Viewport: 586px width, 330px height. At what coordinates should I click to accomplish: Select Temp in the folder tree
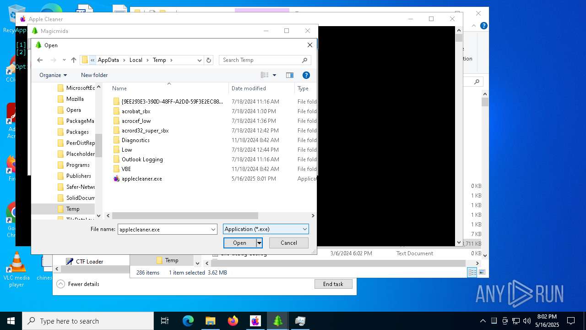pyautogui.click(x=73, y=209)
